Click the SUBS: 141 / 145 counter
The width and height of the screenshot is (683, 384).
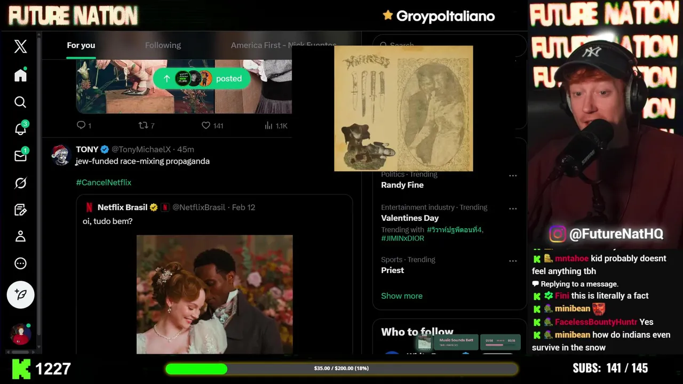tap(610, 368)
